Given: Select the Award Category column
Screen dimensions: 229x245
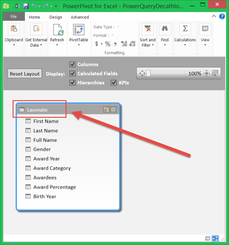Looking at the screenshot, I should 52,168.
